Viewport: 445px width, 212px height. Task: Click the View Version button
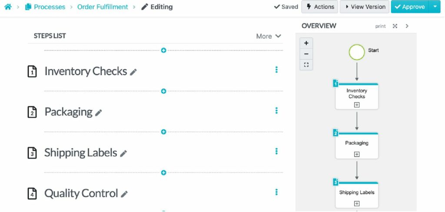[365, 7]
